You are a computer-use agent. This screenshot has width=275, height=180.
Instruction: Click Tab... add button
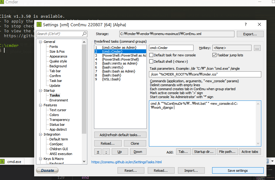(x=183, y=152)
